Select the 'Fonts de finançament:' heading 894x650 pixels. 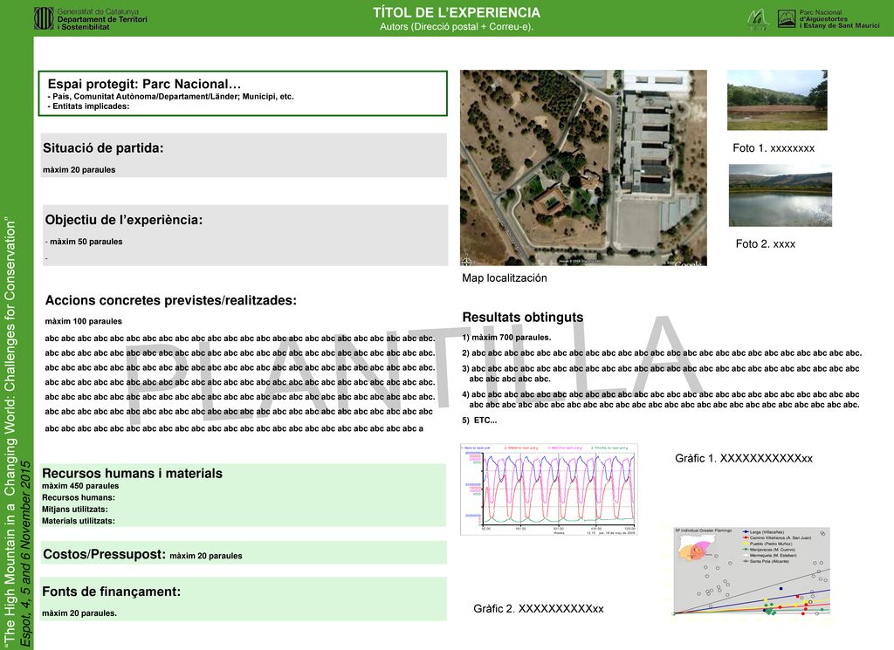click(x=111, y=592)
